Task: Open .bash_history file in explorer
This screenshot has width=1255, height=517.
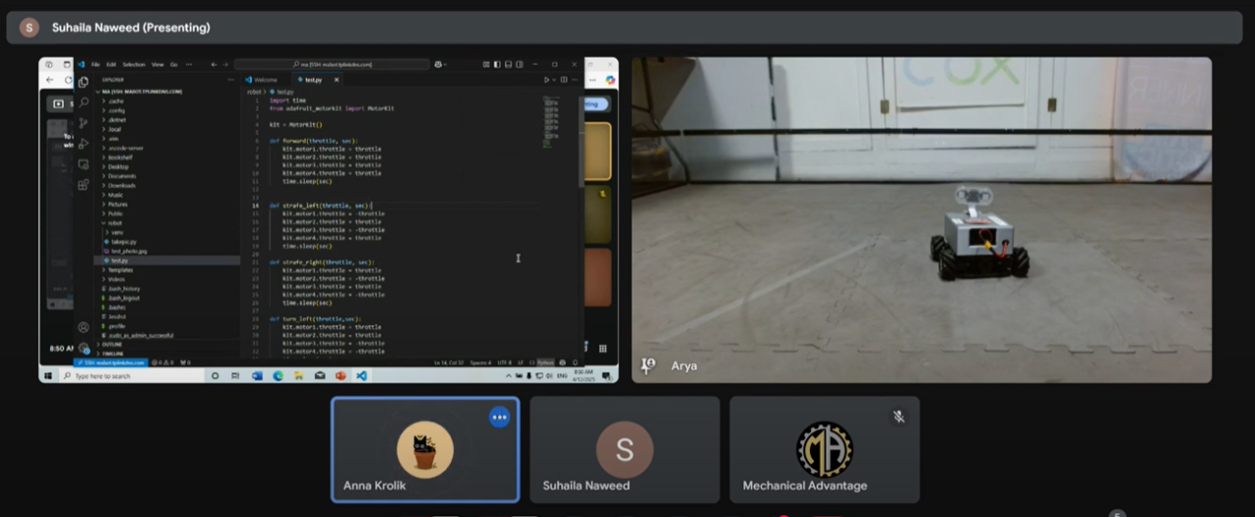Action: pos(167,289)
